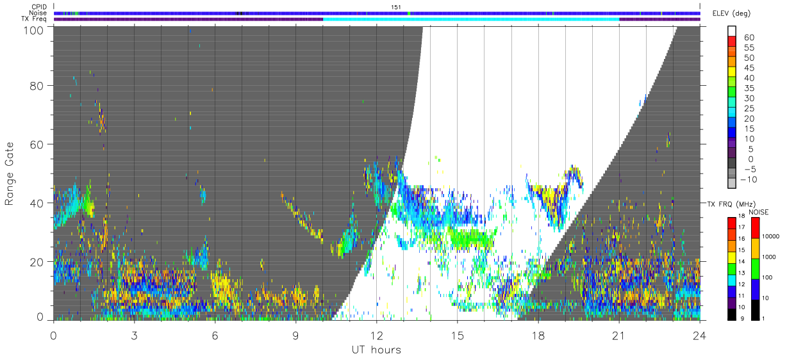Pick the black bottom swatch in TX FRQ bar
This screenshot has height=363, width=787.
point(732,314)
